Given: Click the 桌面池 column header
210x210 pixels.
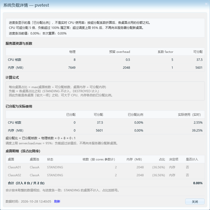Looking at the screenshot, I should pyautogui.click(x=34, y=159).
